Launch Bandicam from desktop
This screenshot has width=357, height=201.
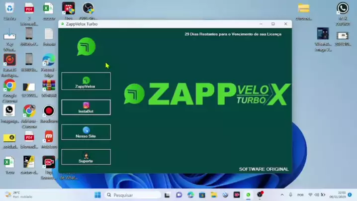(49, 111)
